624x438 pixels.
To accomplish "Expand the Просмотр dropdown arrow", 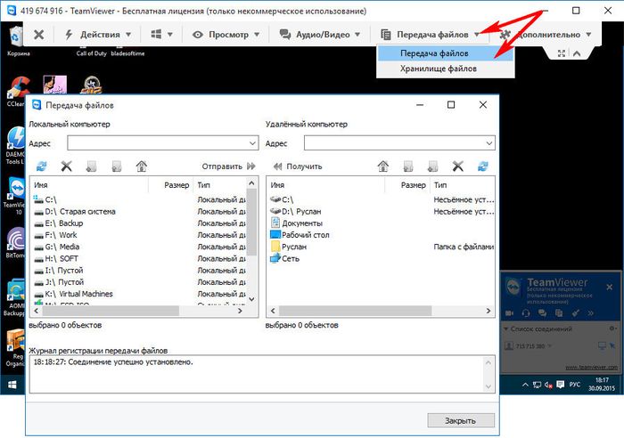I will point(257,35).
